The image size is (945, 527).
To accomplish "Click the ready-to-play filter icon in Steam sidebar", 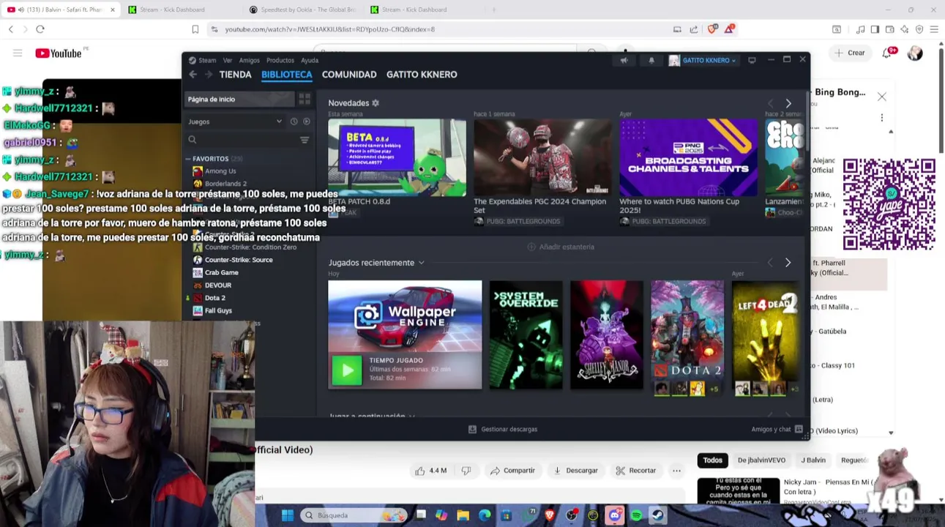I will 306,122.
